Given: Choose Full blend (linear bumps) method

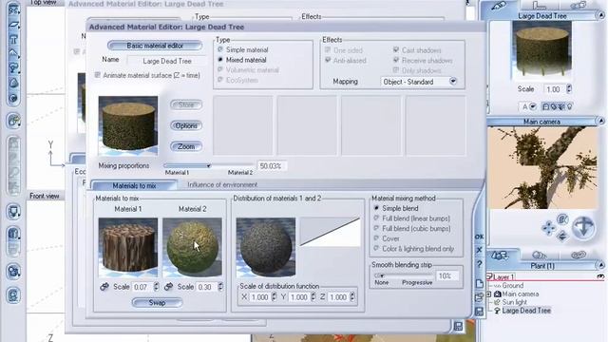Looking at the screenshot, I should (376, 218).
